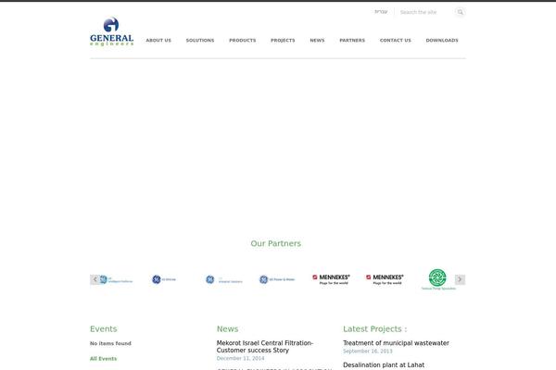Open Desalination plant at Lahat project
The image size is (556, 370).
click(x=384, y=365)
